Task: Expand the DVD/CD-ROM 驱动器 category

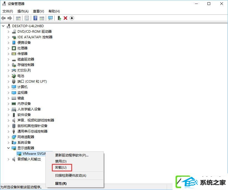Action: [x=8, y=32]
